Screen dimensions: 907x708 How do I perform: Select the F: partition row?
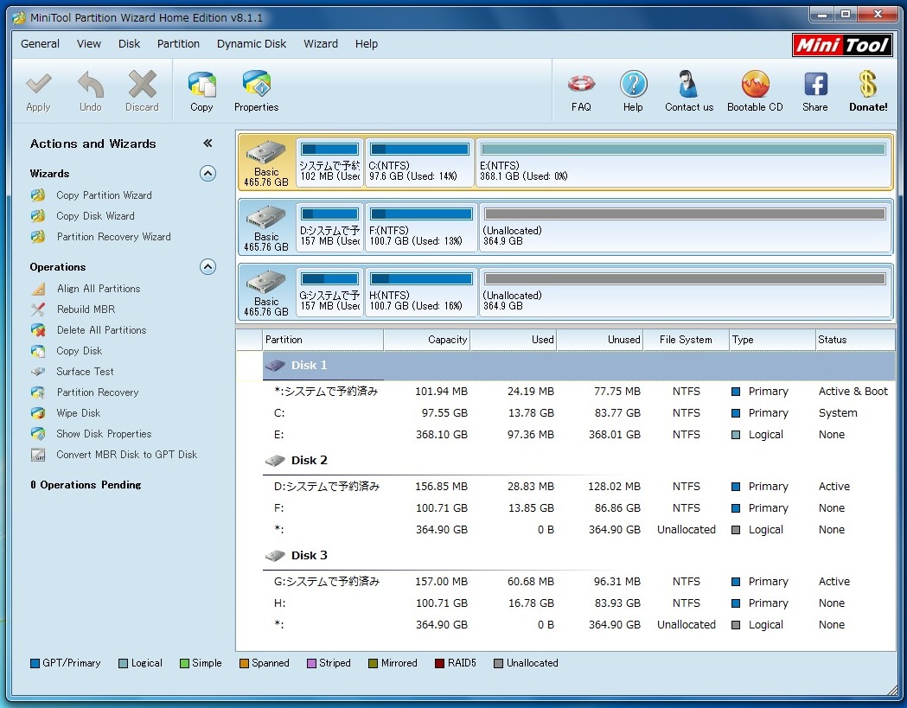578,507
